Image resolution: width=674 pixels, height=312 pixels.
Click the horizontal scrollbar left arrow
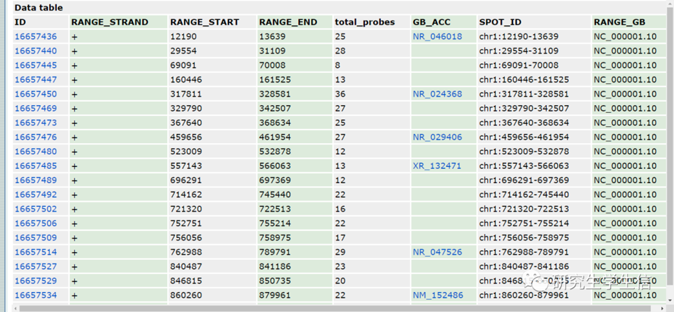point(16,308)
